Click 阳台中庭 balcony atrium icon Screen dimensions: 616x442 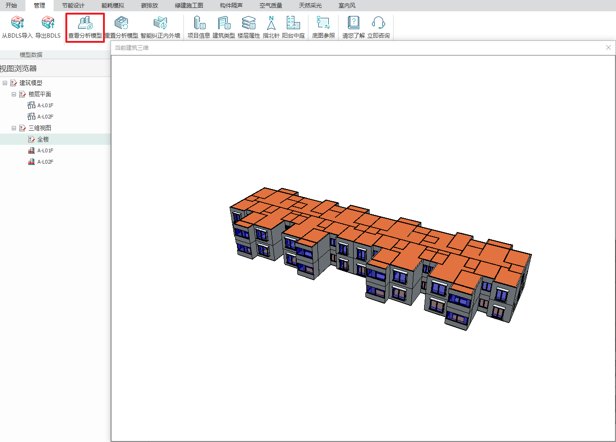[293, 23]
